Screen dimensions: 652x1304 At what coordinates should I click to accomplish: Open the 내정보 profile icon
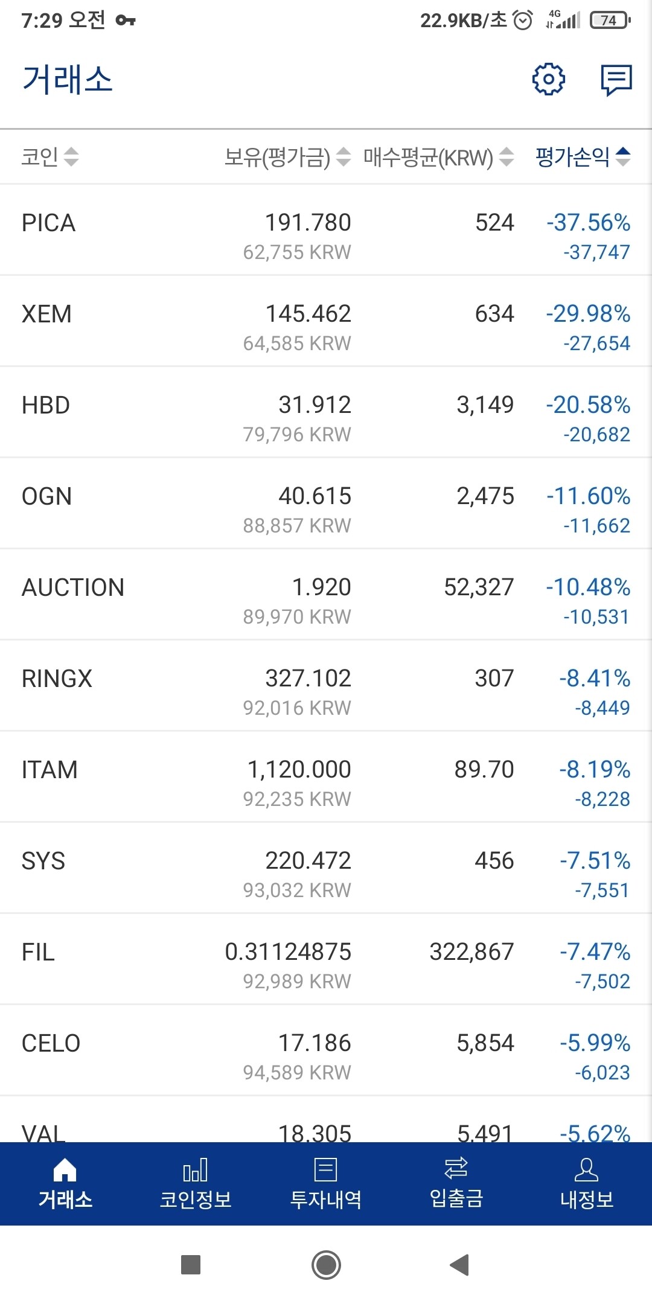(x=586, y=1170)
